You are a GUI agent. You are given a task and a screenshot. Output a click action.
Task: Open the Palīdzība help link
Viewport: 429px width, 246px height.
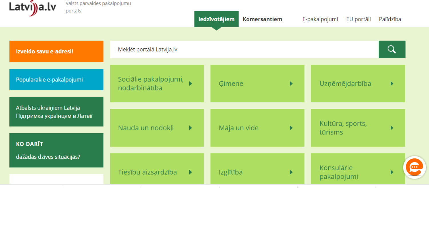point(390,19)
